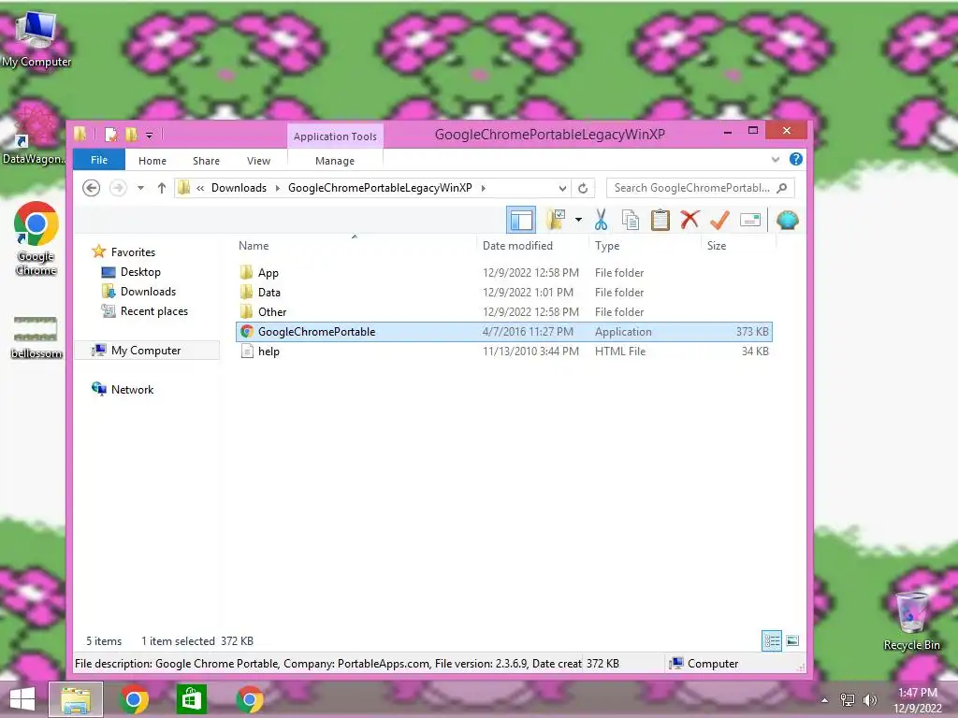Screen dimensions: 958x718
Task: Refresh the folder view
Action: pyautogui.click(x=583, y=188)
